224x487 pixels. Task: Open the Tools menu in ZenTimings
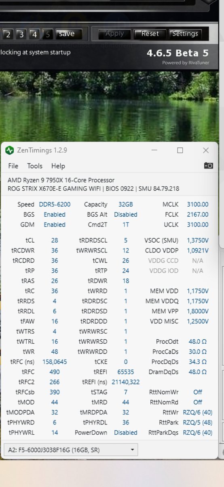click(35, 166)
